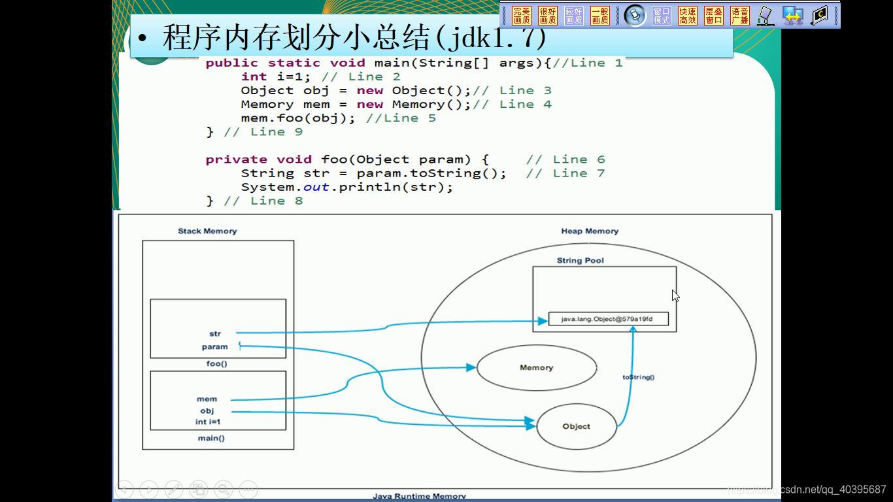Image resolution: width=893 pixels, height=502 pixels.
Task: Go to next slide arrow button
Action: point(149,489)
